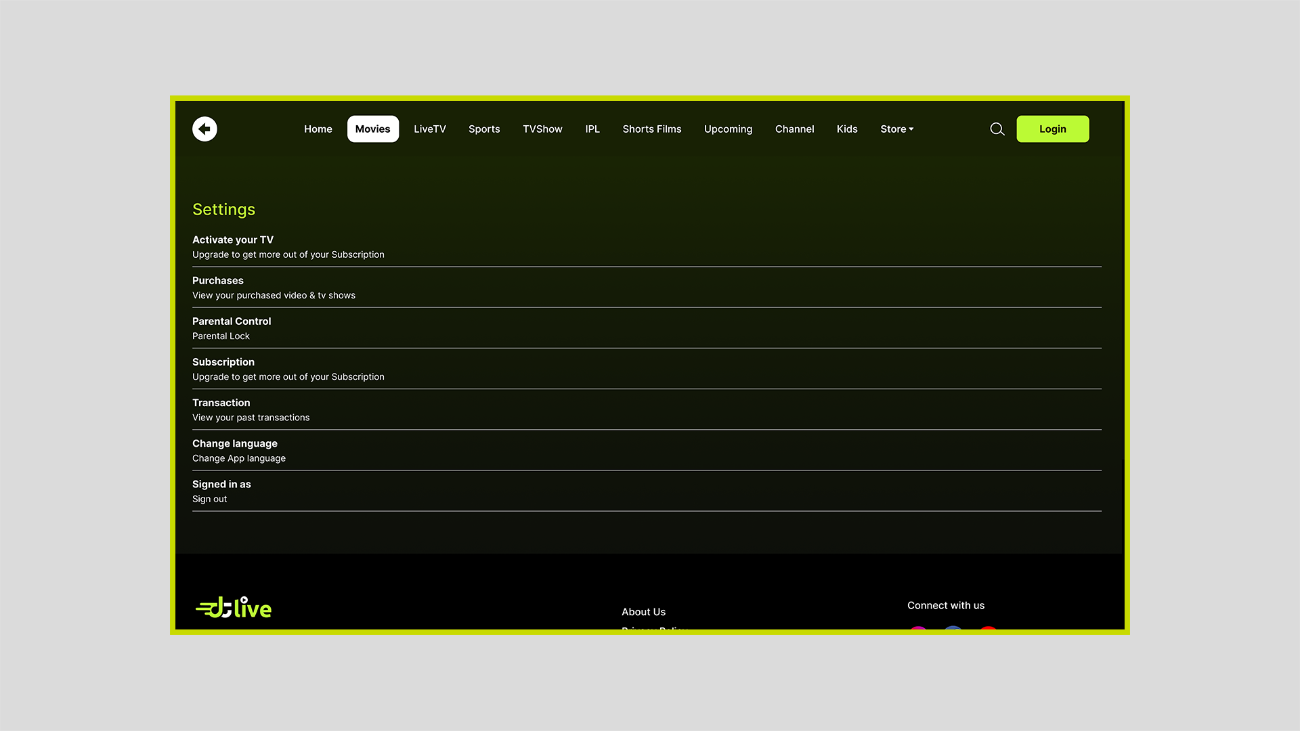The width and height of the screenshot is (1300, 731).
Task: Click the Sign out option
Action: pos(209,499)
